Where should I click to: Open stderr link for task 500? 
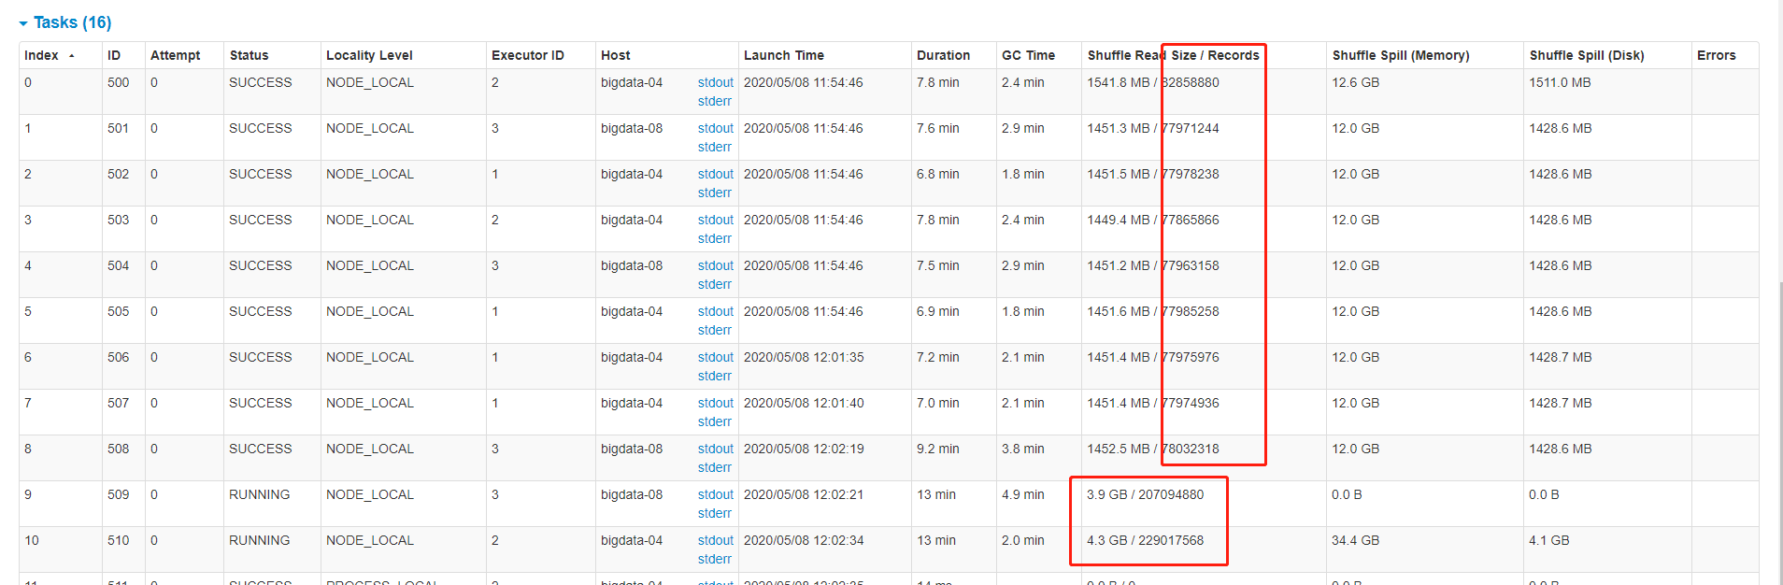[x=714, y=101]
